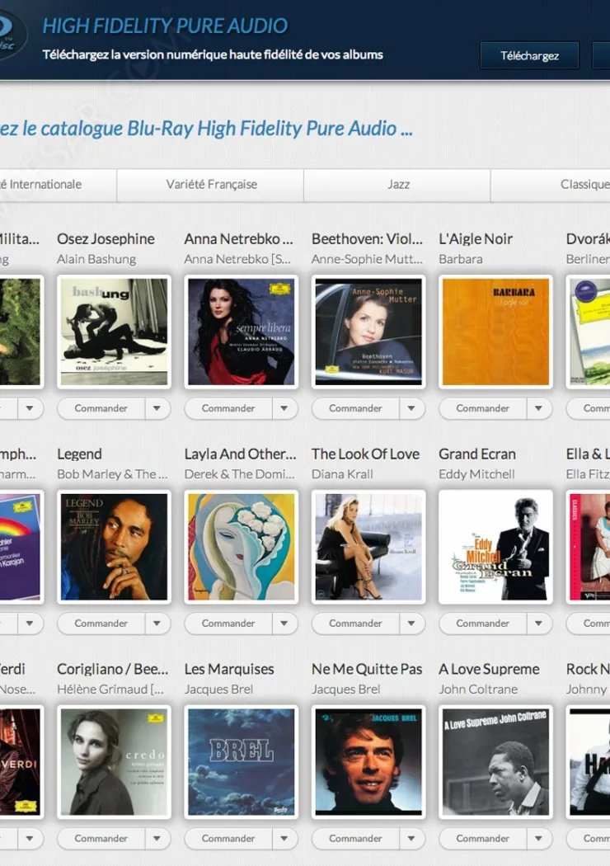
Task: Click the Legend album title
Action: click(79, 454)
